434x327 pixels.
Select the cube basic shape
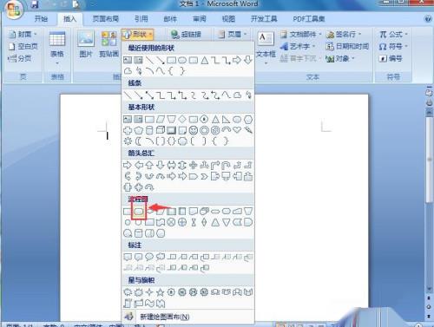(161, 130)
